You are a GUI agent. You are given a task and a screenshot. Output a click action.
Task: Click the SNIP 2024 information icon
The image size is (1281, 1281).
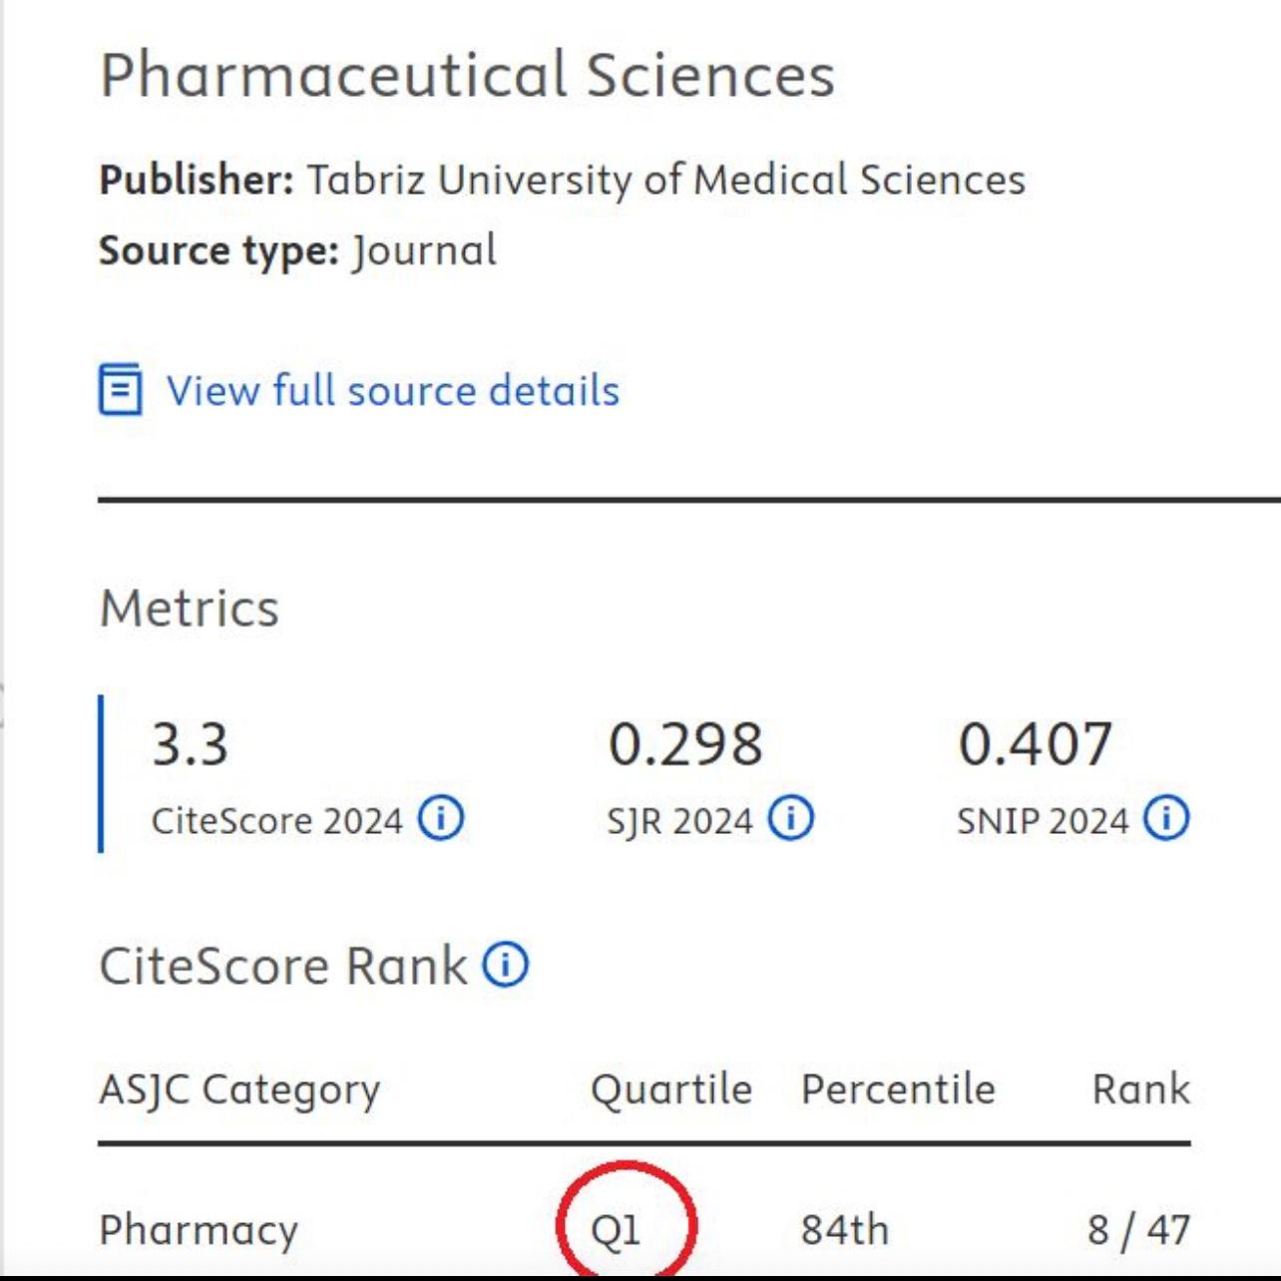coord(1165,818)
